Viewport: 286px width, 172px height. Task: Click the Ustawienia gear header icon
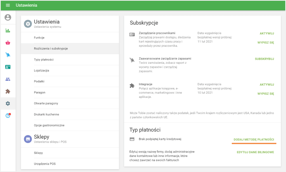[x=28, y=24]
